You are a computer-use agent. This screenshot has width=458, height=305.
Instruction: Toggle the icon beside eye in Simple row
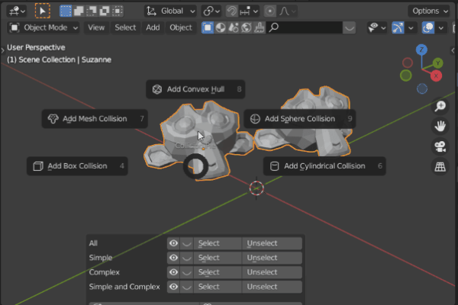[187, 258]
